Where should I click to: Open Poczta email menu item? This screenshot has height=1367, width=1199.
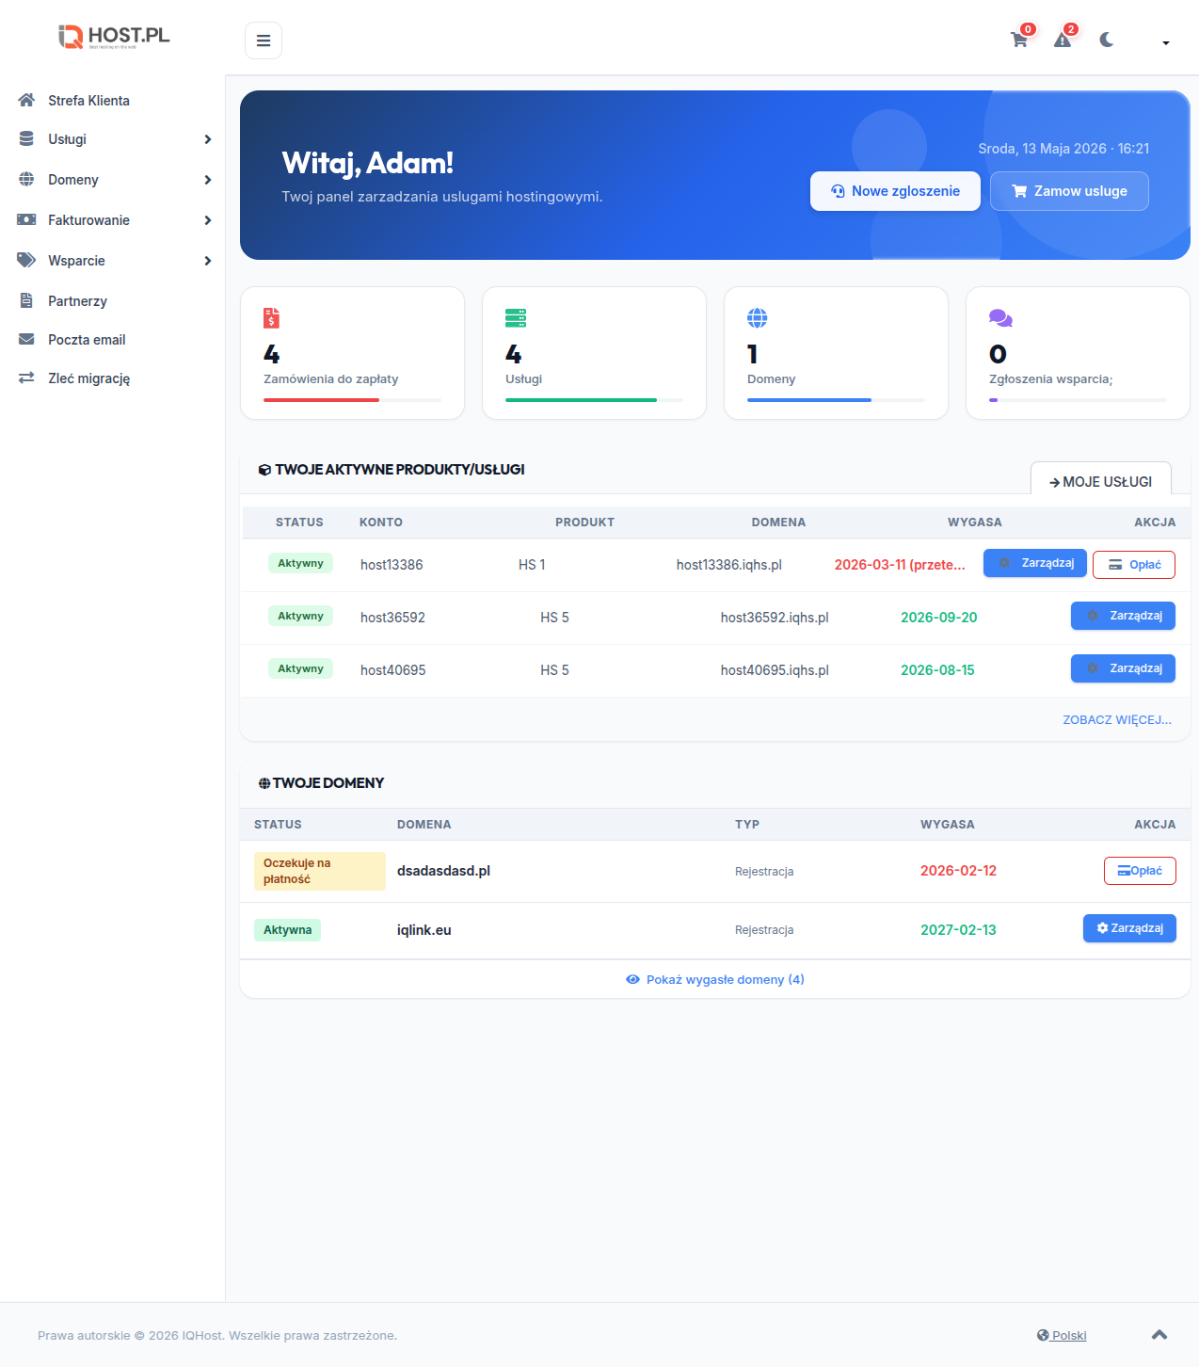point(88,340)
